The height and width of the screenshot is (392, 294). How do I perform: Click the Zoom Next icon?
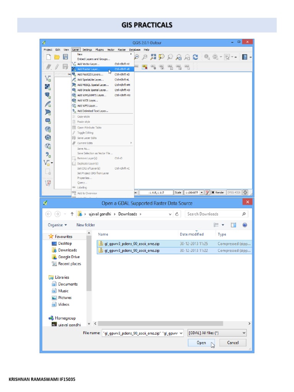click(x=187, y=57)
